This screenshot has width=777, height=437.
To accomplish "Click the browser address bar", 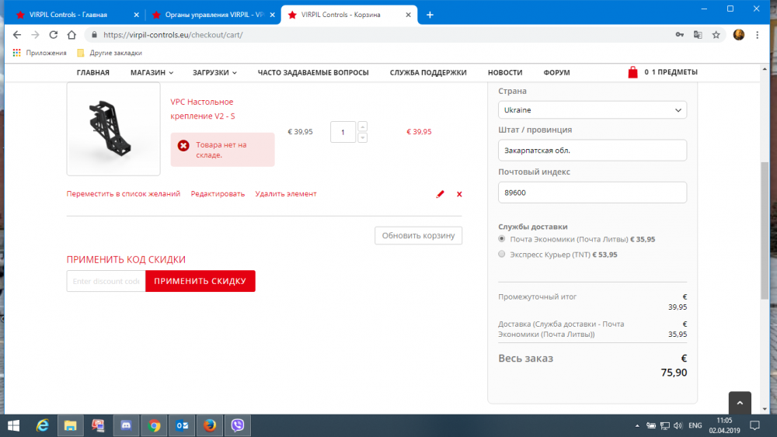I will click(x=377, y=35).
